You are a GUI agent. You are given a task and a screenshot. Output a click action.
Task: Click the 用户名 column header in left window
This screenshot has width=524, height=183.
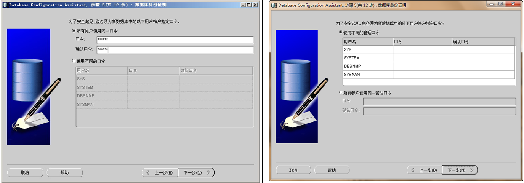tap(102, 71)
